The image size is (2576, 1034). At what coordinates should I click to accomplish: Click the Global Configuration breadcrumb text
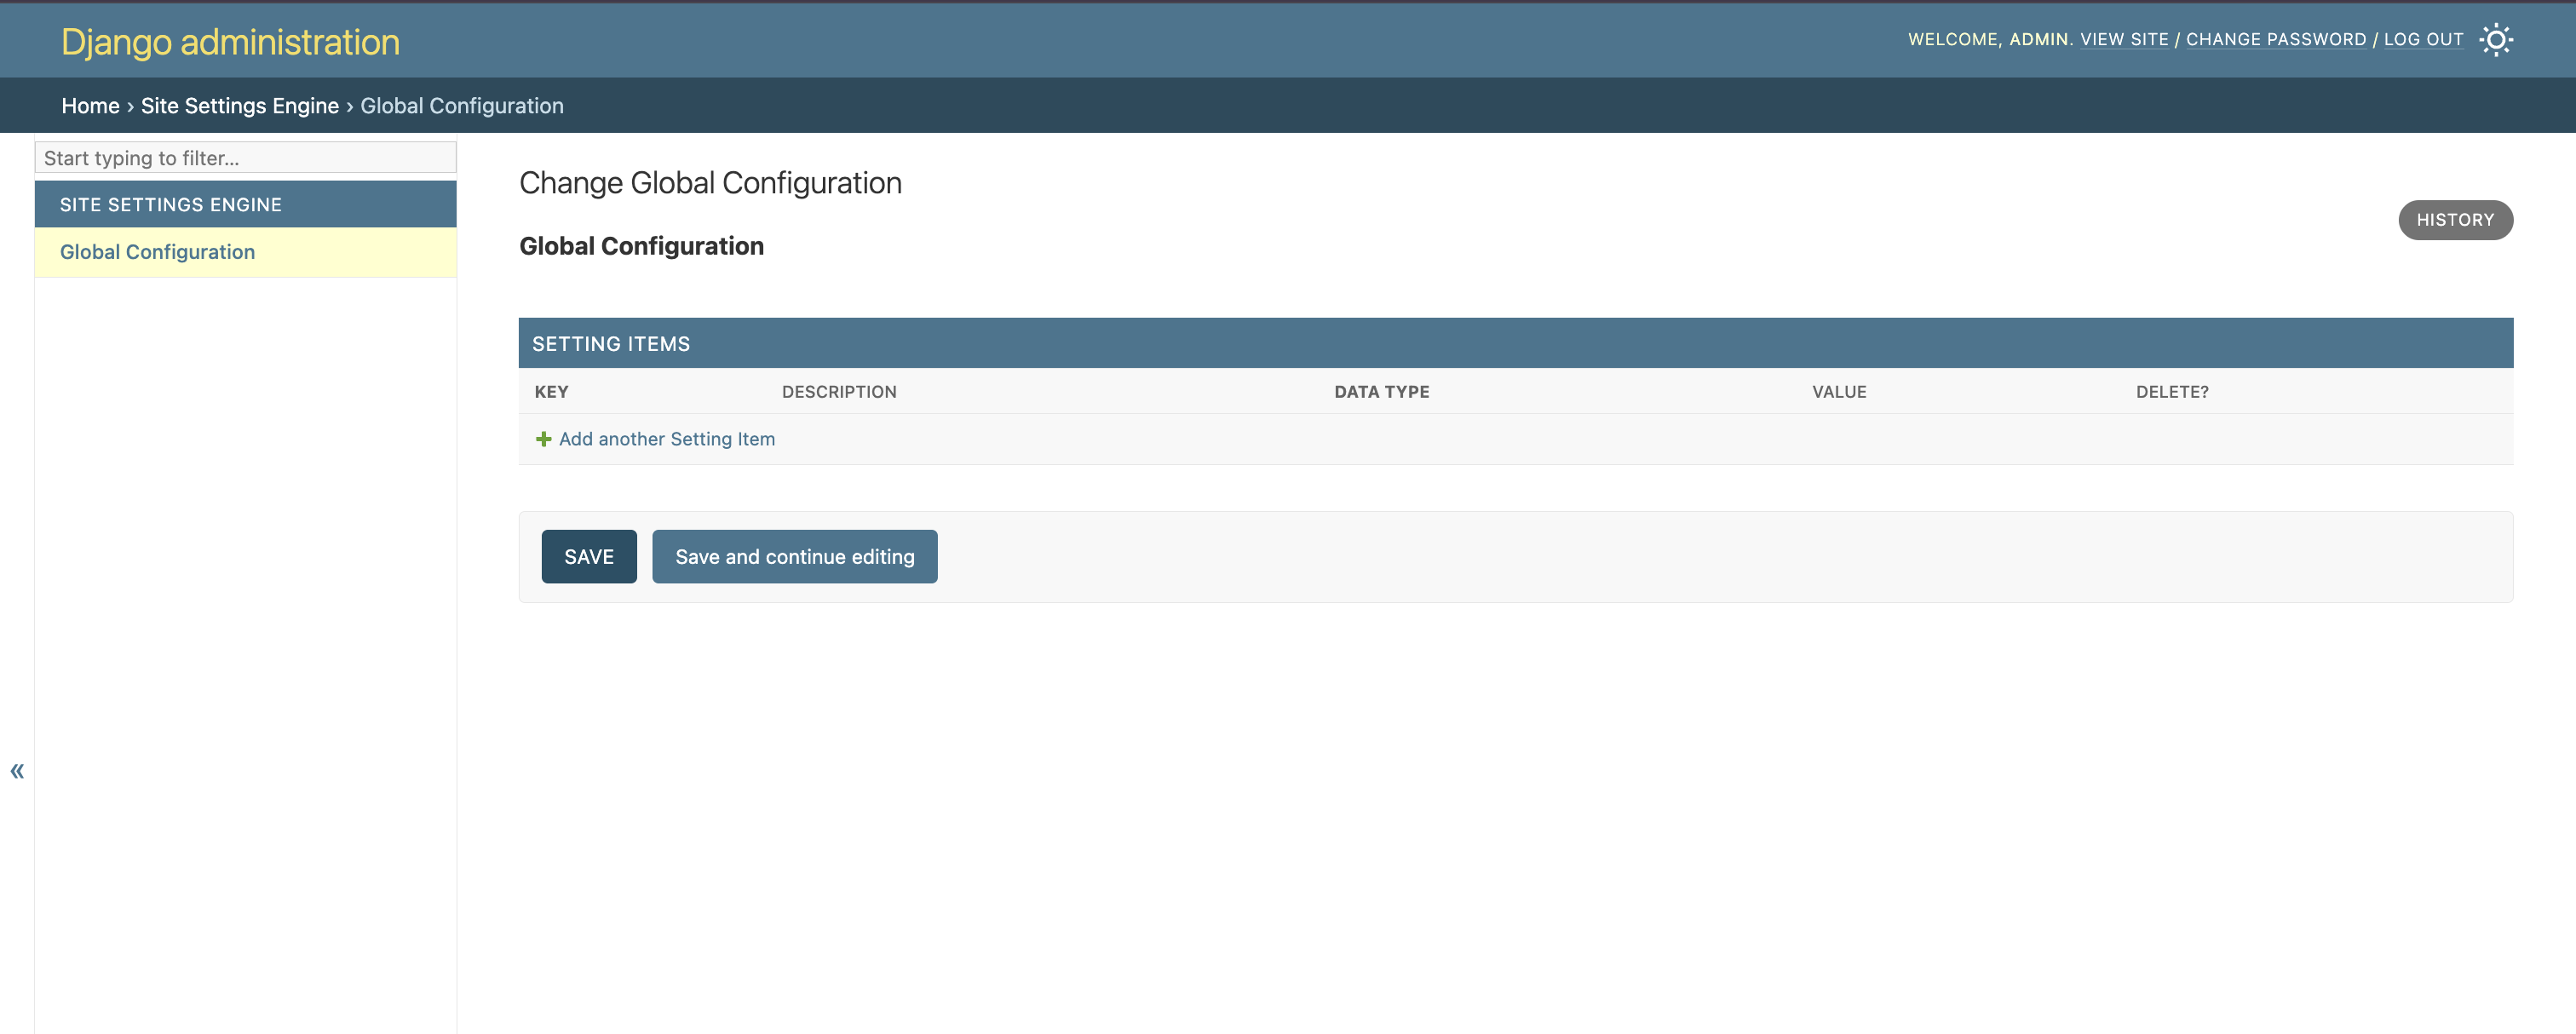pos(462,106)
